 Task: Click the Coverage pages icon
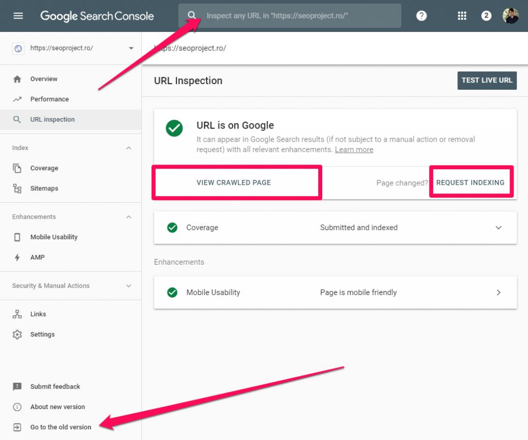17,168
